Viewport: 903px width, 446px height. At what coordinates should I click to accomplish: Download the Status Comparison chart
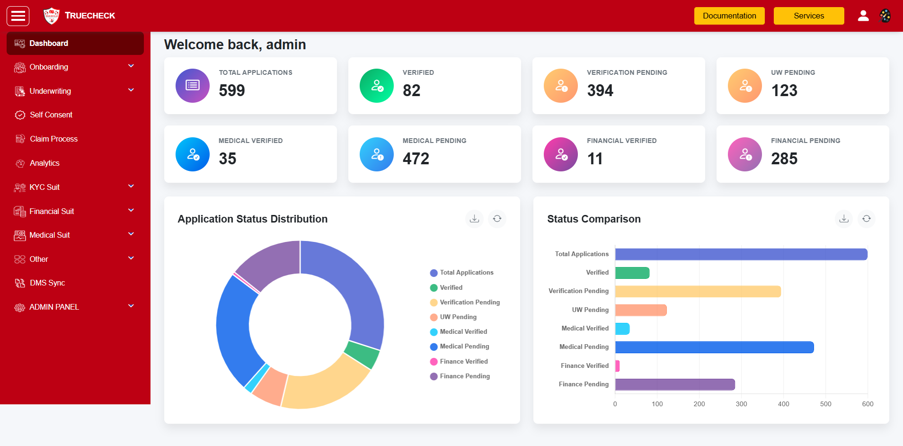[x=843, y=219]
